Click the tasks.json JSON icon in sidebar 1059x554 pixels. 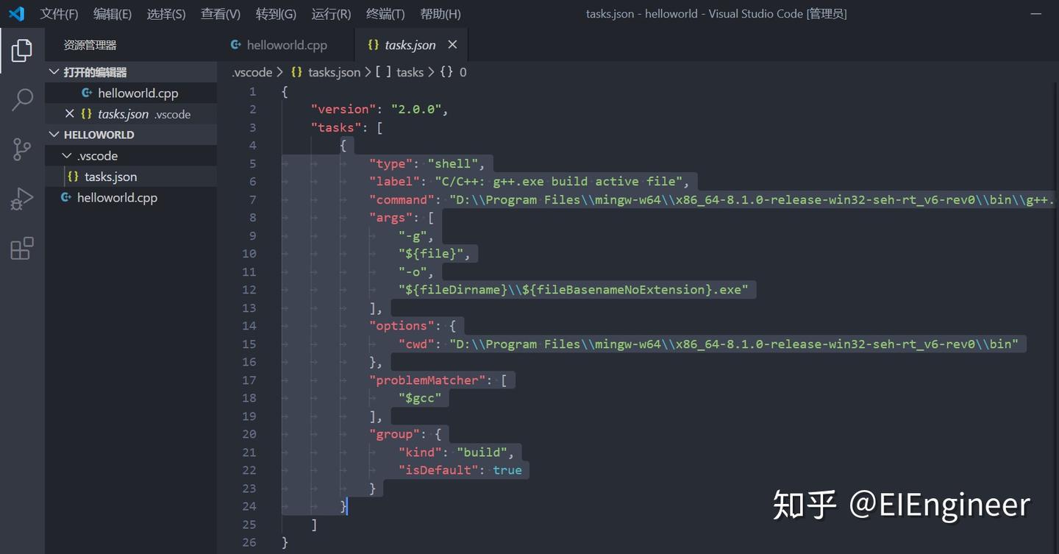[73, 177]
